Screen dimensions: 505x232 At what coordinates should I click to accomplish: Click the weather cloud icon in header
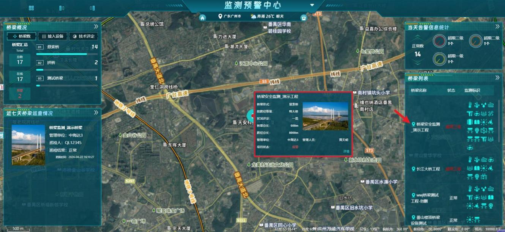253,16
